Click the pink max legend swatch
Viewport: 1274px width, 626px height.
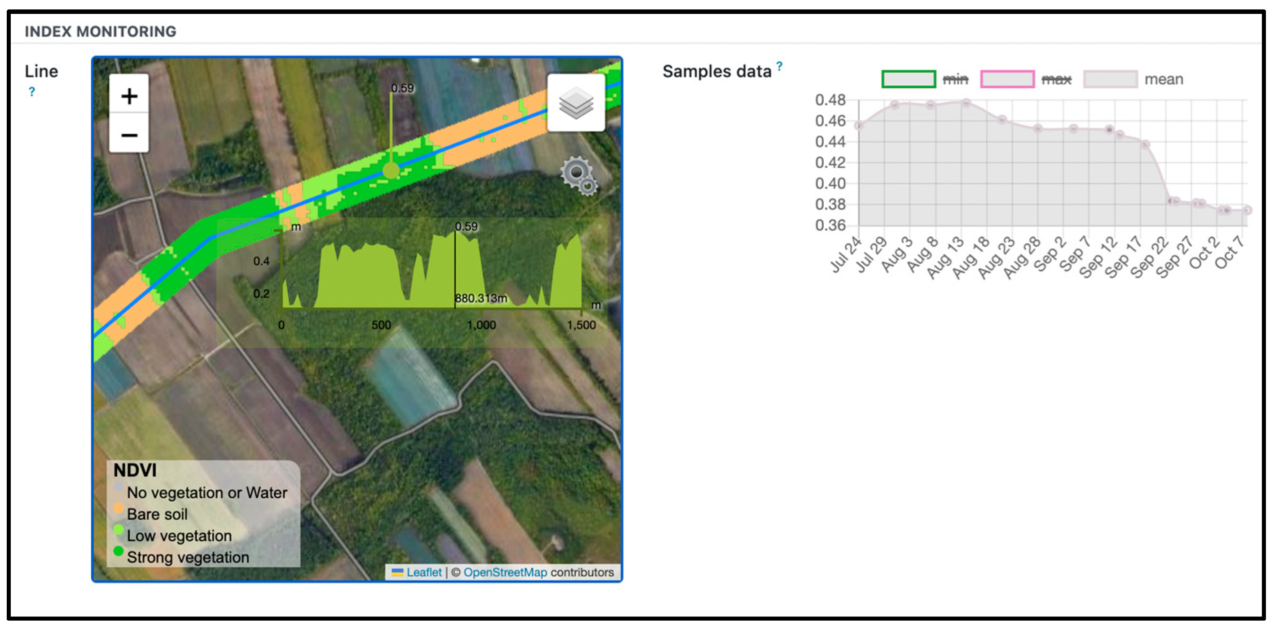pyautogui.click(x=1007, y=79)
